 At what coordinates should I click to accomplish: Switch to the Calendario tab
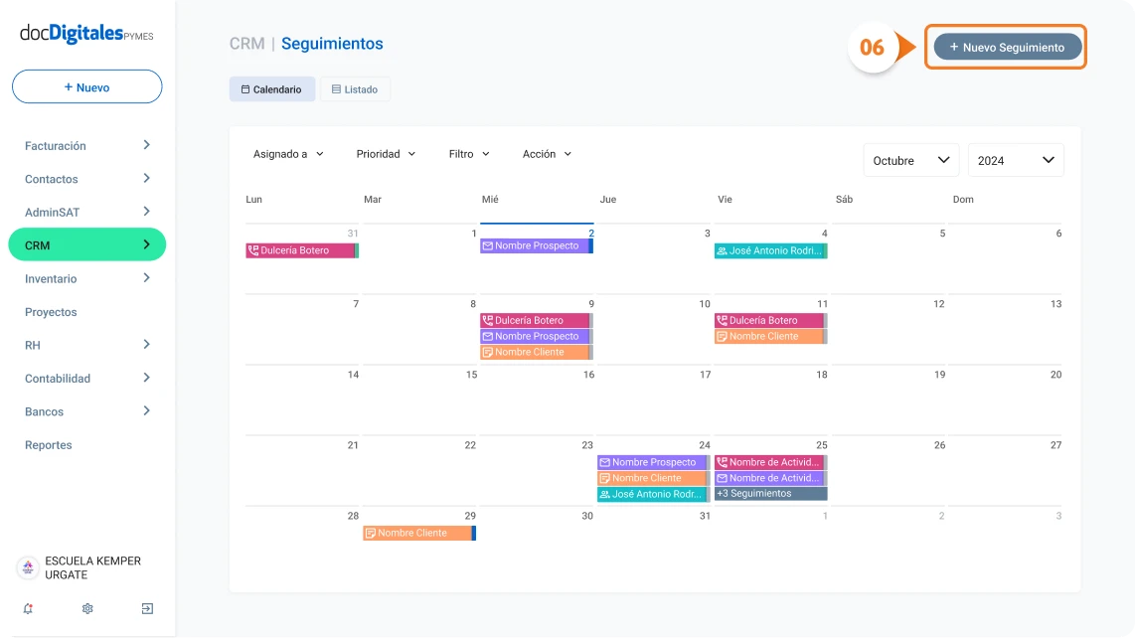272,89
